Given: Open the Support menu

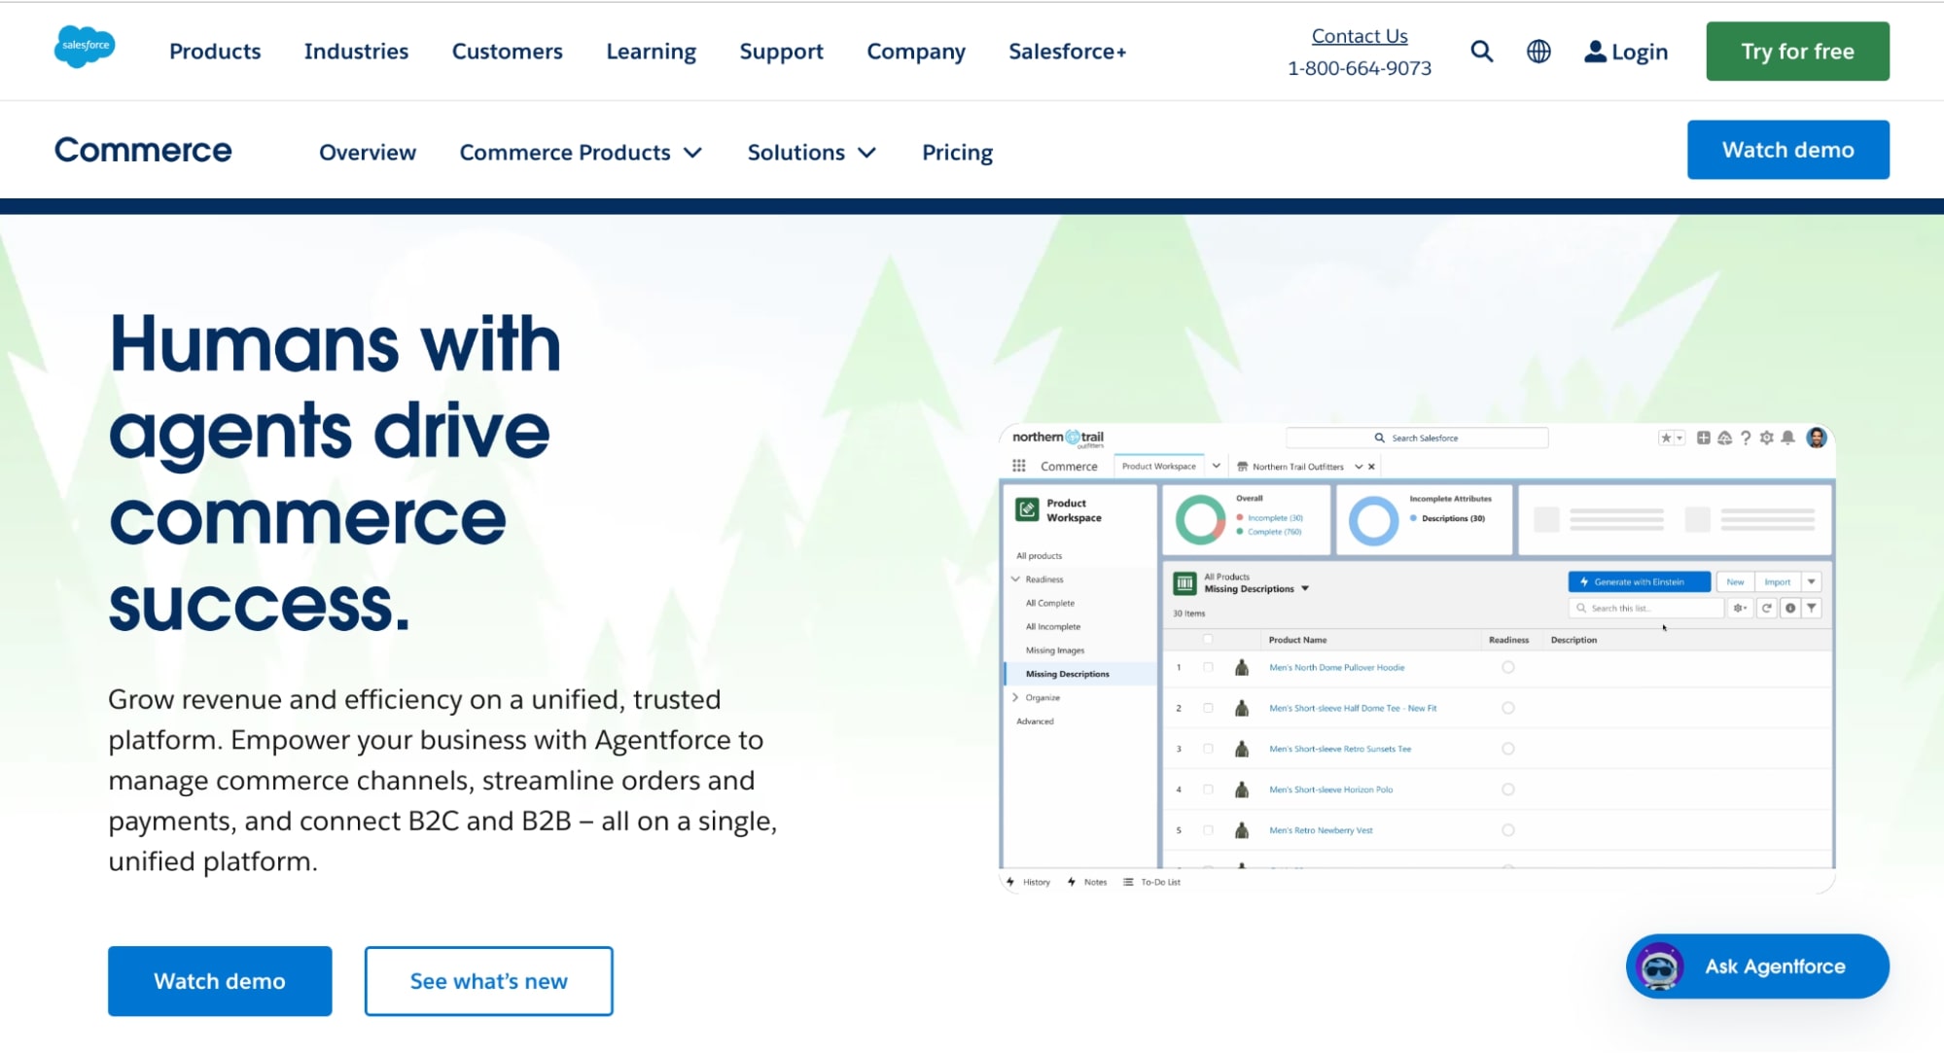Looking at the screenshot, I should [x=781, y=52].
